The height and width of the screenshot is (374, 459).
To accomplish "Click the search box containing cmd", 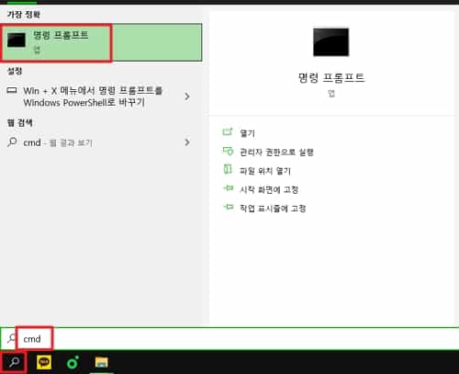I will click(229, 338).
